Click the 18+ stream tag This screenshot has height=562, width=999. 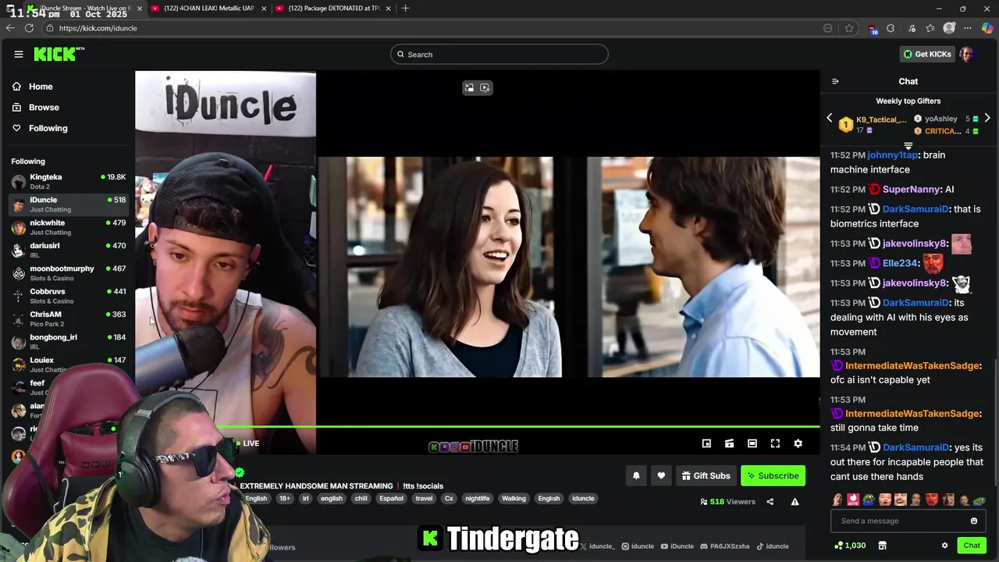click(x=285, y=498)
